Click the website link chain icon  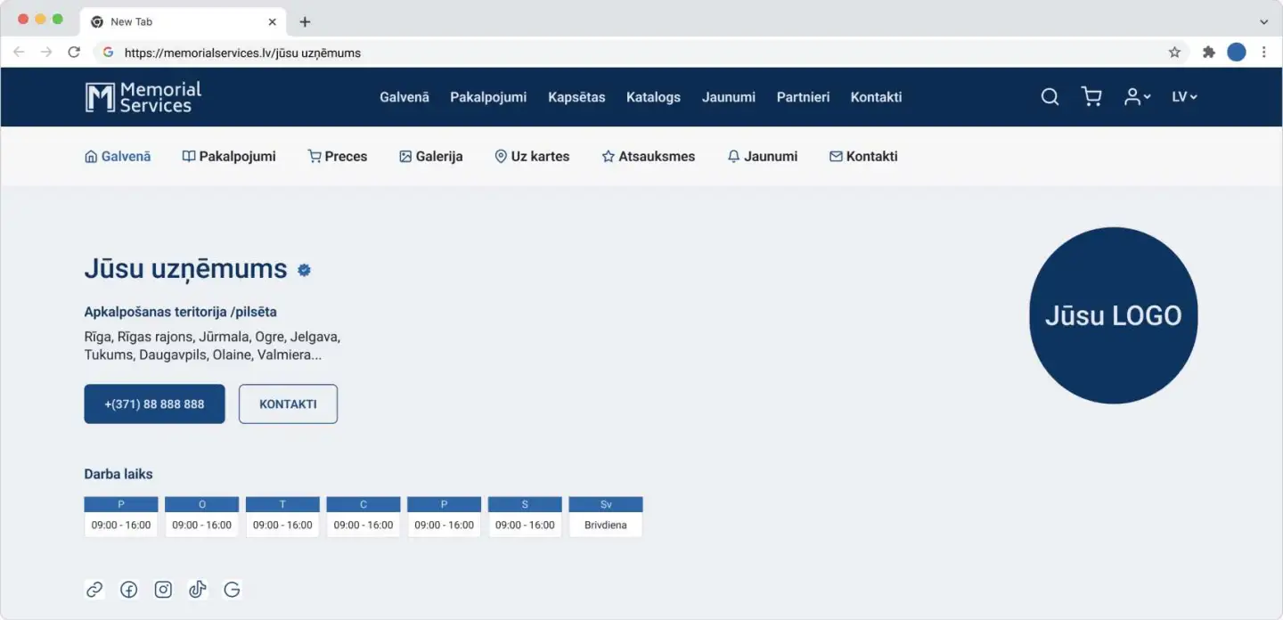click(x=94, y=589)
